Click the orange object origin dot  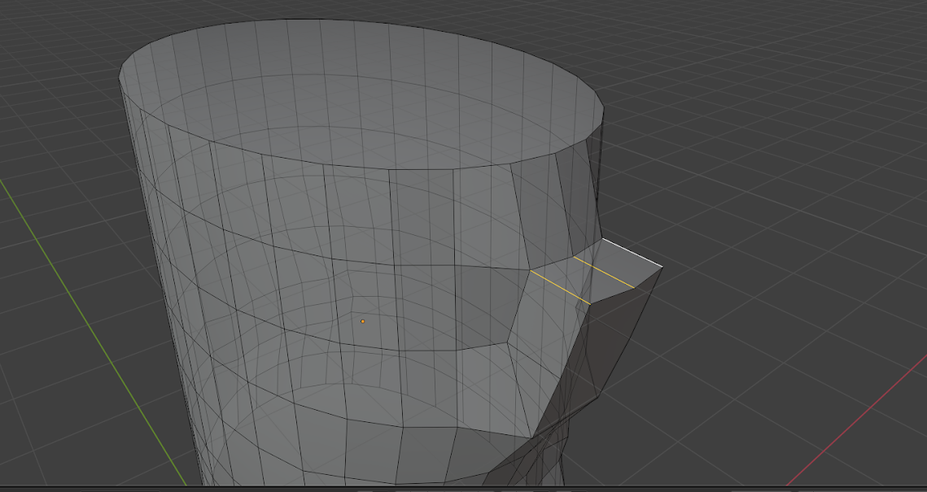[362, 321]
